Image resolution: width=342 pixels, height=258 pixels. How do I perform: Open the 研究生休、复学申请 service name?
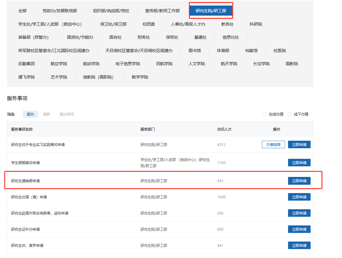[x=27, y=245]
